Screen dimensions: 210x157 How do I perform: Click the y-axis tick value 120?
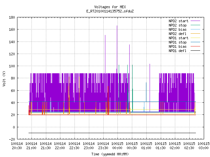click(x=12, y=54)
